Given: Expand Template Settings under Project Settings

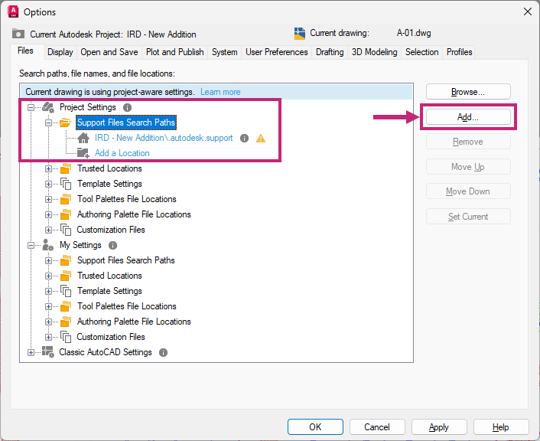Looking at the screenshot, I should (x=48, y=184).
